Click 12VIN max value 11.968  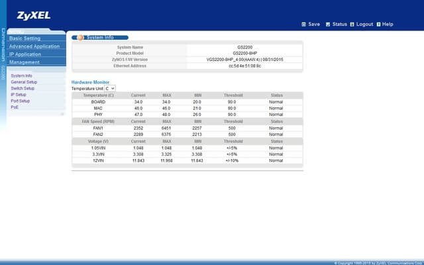pyautogui.click(x=166, y=160)
